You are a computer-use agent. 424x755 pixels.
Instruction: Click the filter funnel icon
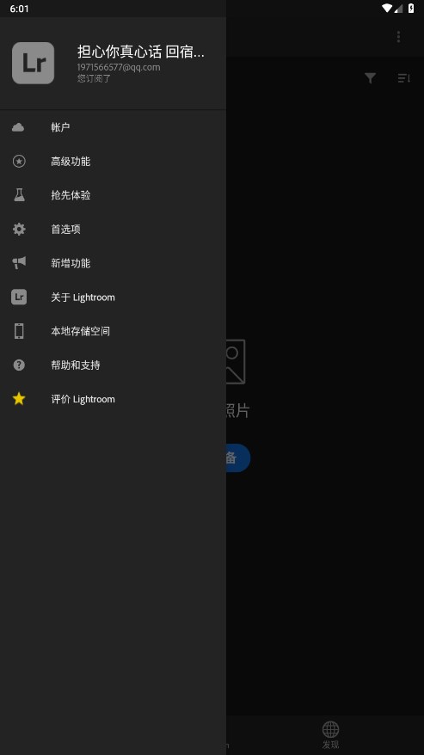point(370,78)
